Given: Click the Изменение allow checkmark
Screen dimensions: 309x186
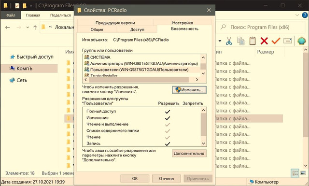Looking at the screenshot, I should [168, 118].
